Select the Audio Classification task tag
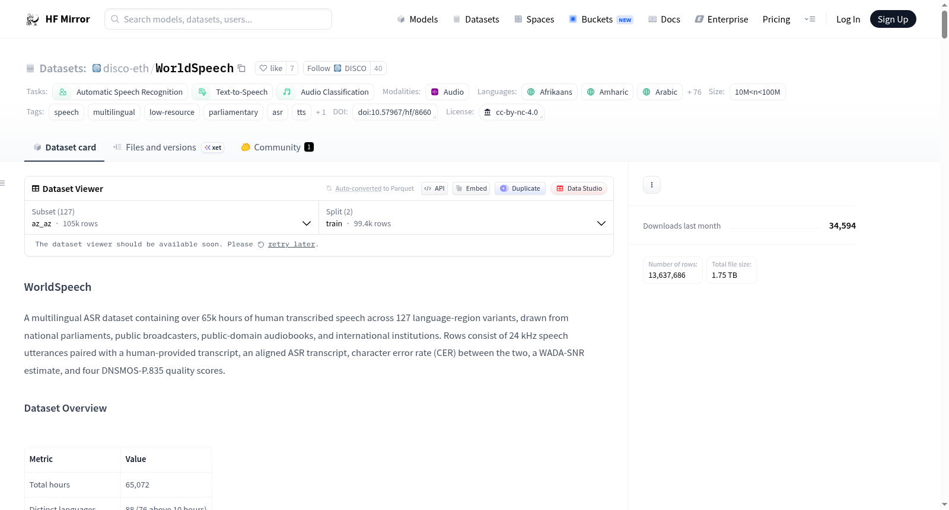949x510 pixels. pos(326,92)
